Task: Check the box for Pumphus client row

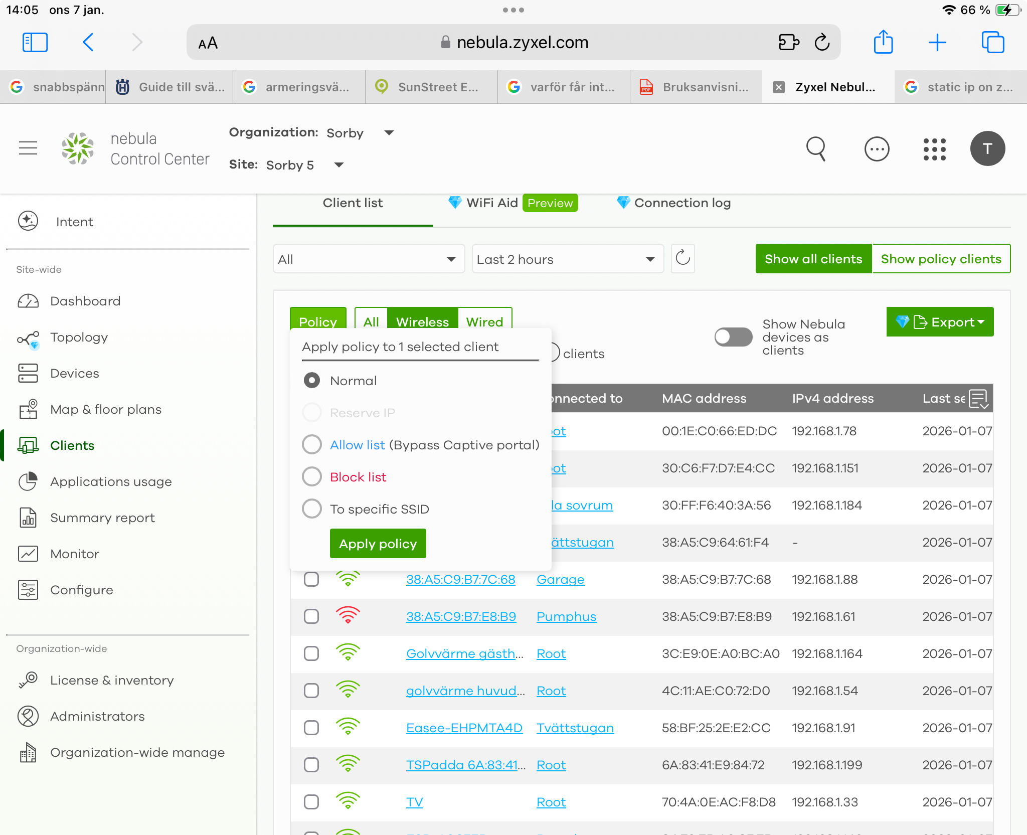Action: pos(311,616)
